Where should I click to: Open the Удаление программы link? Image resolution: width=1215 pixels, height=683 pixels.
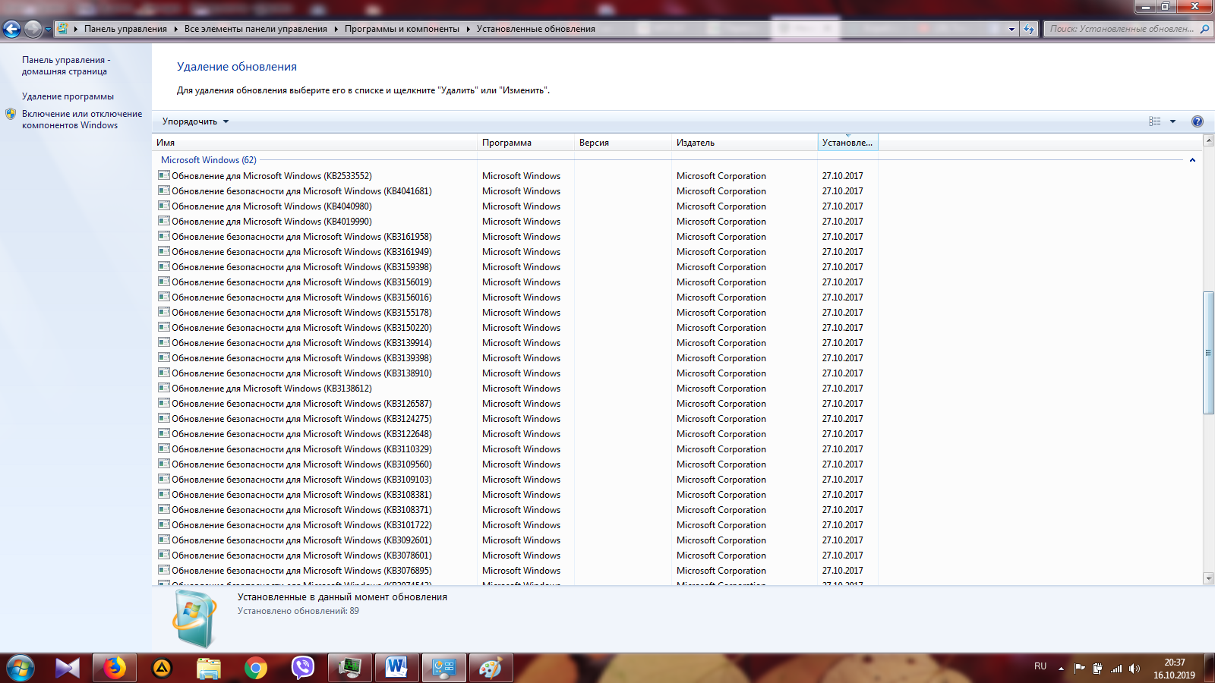[68, 96]
